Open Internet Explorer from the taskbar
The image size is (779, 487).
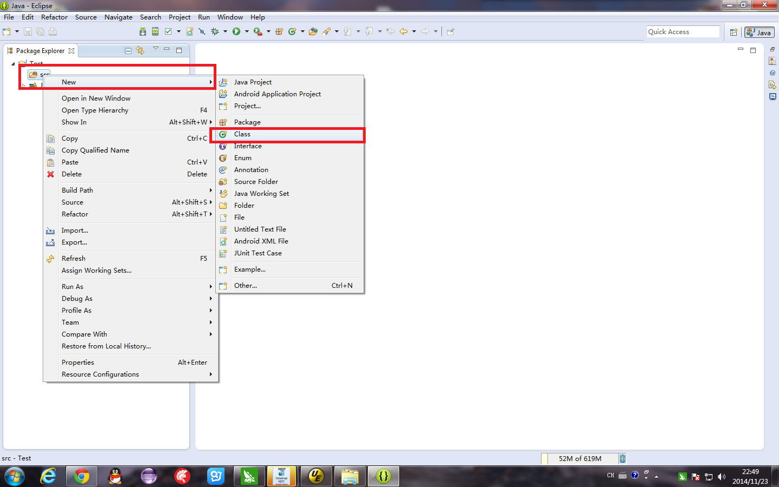(48, 476)
